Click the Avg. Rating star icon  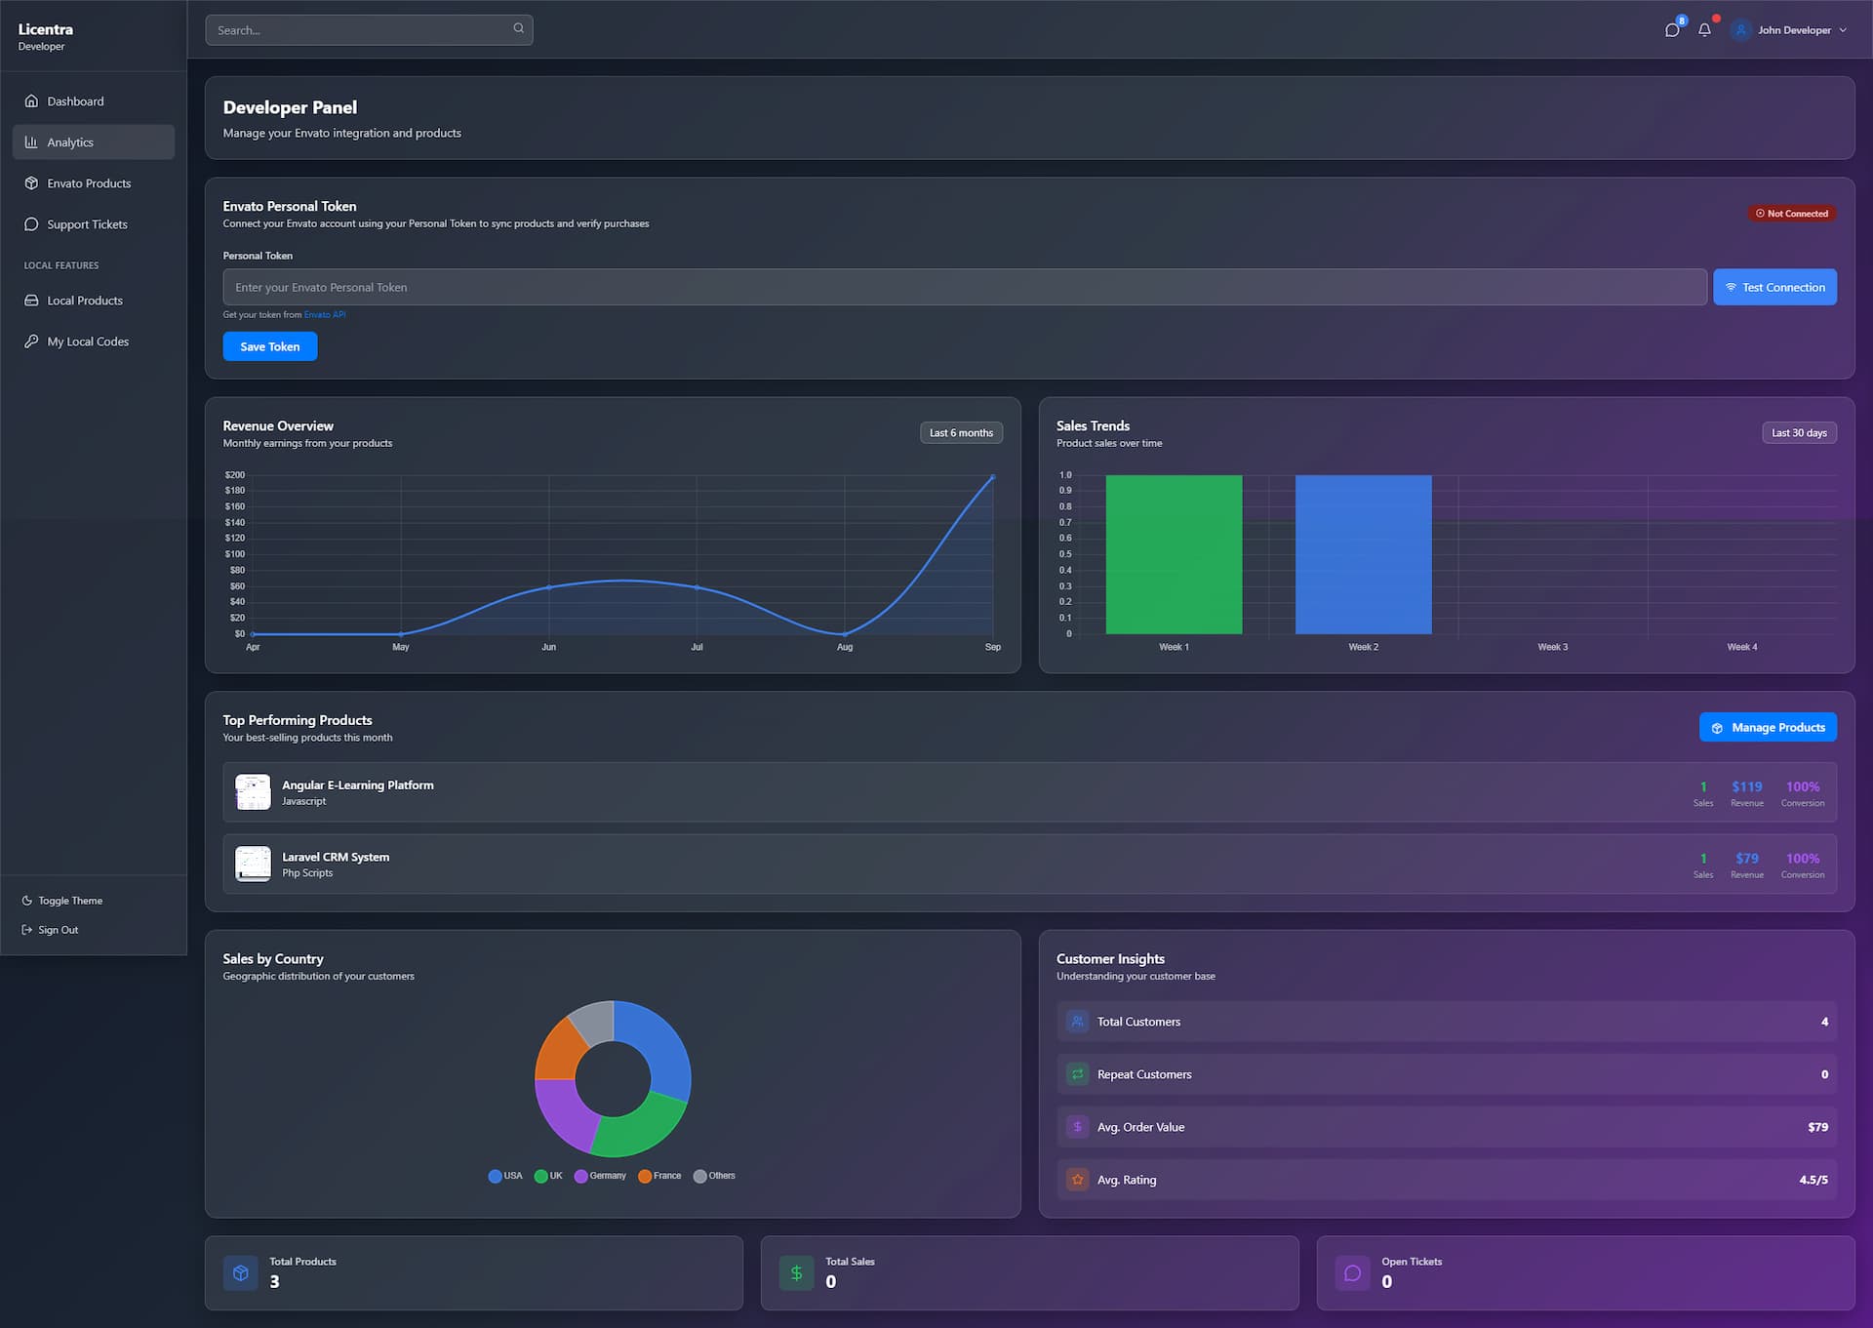point(1077,1180)
